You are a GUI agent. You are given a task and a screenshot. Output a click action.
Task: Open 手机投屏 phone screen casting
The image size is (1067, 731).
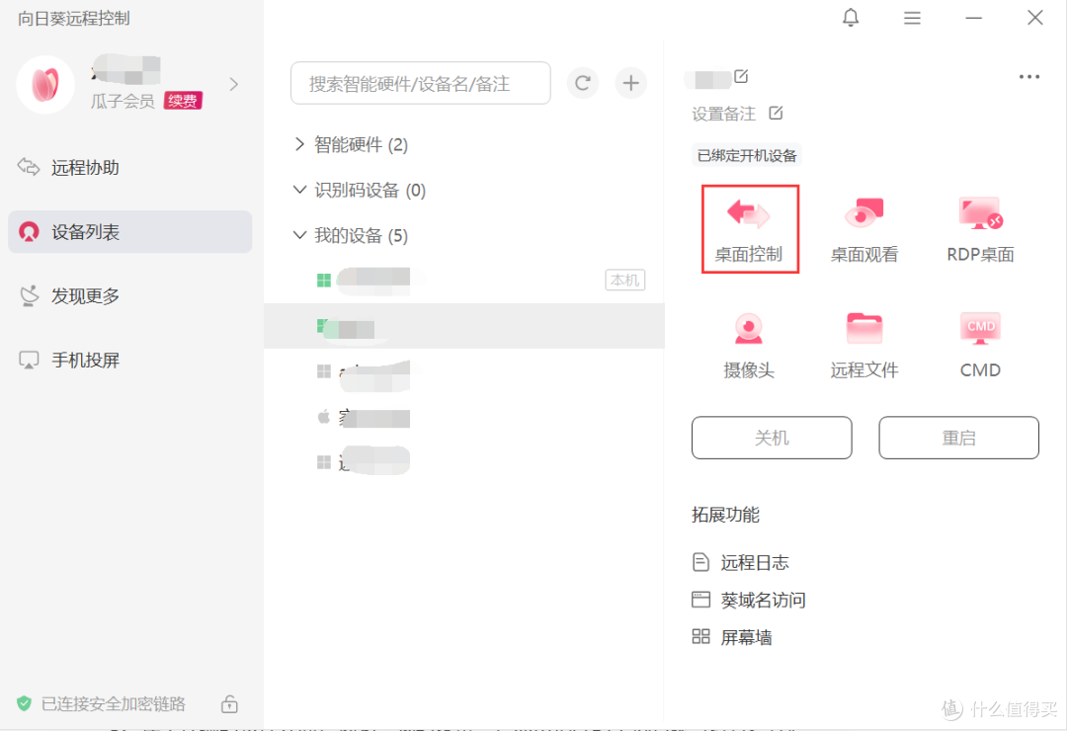pos(130,360)
